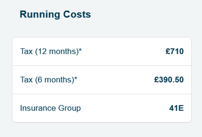Click the pound sign before 710
The image size is (202, 137).
pos(168,51)
